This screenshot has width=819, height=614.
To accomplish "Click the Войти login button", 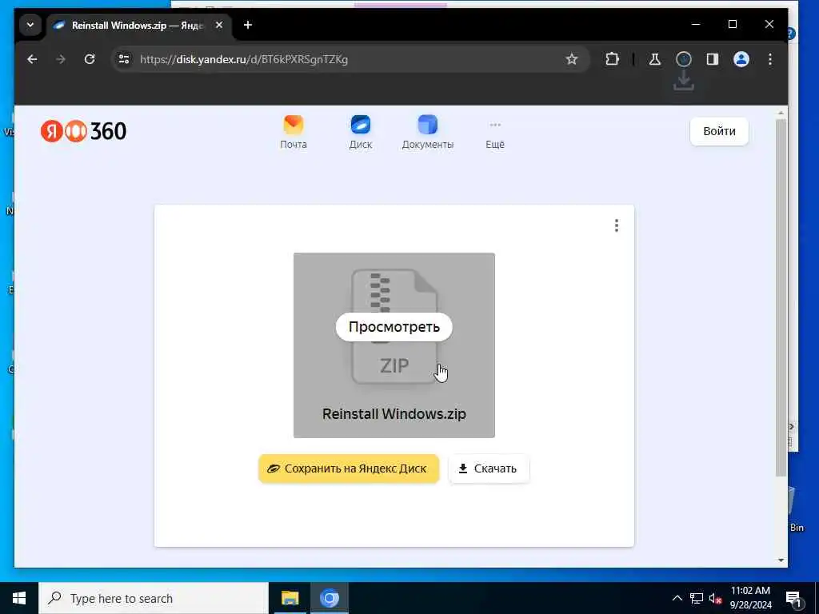I will pos(719,131).
